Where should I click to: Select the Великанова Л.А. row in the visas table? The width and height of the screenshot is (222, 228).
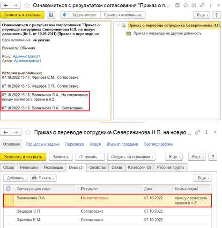pyautogui.click(x=107, y=200)
